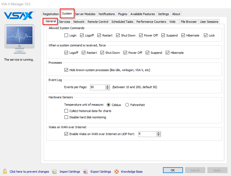This screenshot has height=176, width=231.
Task: Click the Knowledge Base lifebuoy icon
Action: (117, 172)
